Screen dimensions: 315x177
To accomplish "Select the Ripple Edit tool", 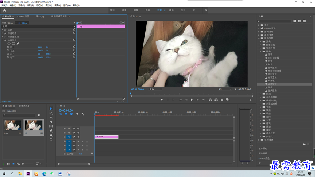I will (x=51, y=117).
